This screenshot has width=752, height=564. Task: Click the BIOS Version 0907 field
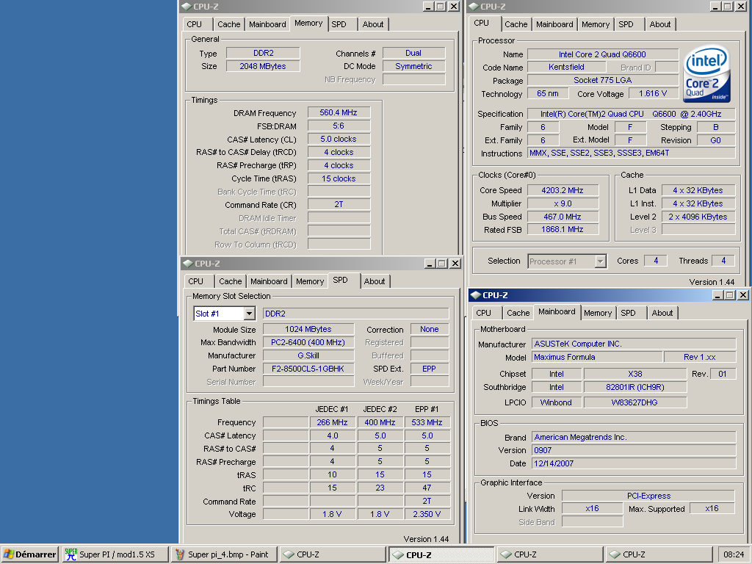634,450
